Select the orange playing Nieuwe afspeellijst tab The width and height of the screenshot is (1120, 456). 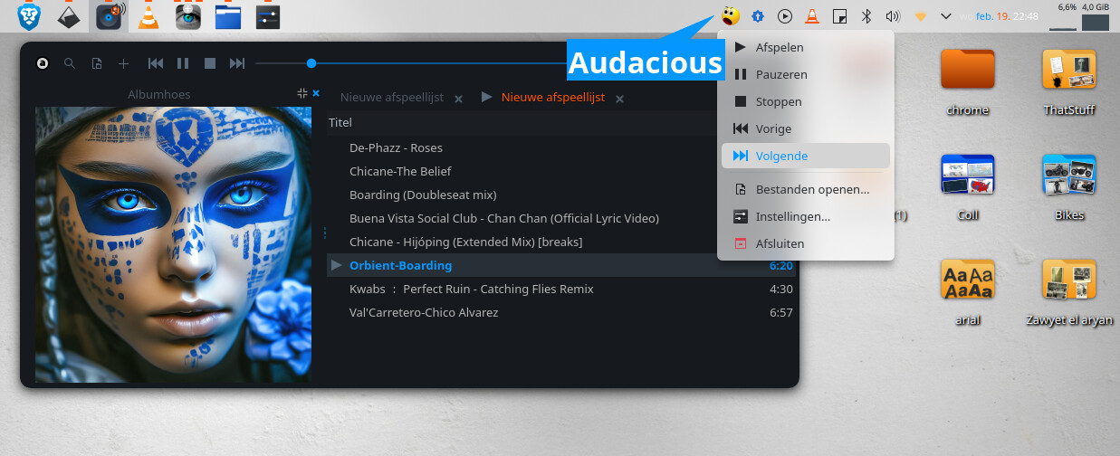pos(553,97)
